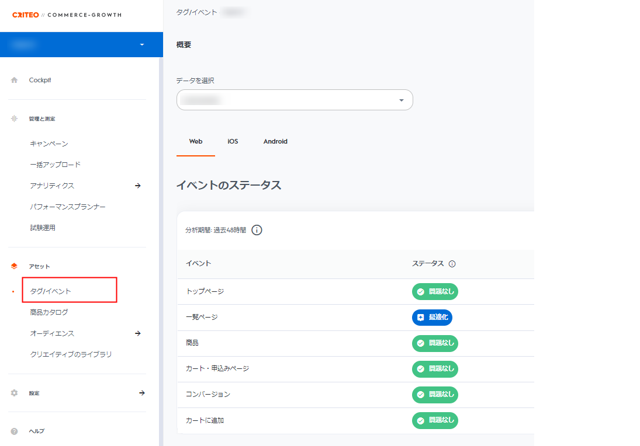
Task: Click the 最適化 status badge for 一覧ページ
Action: point(432,318)
